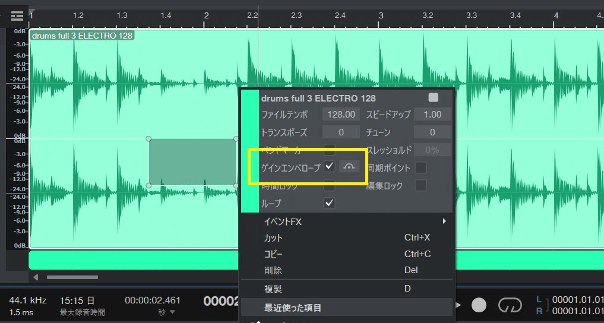
Task: Open the イベントFX menu entry
Action: 347,221
